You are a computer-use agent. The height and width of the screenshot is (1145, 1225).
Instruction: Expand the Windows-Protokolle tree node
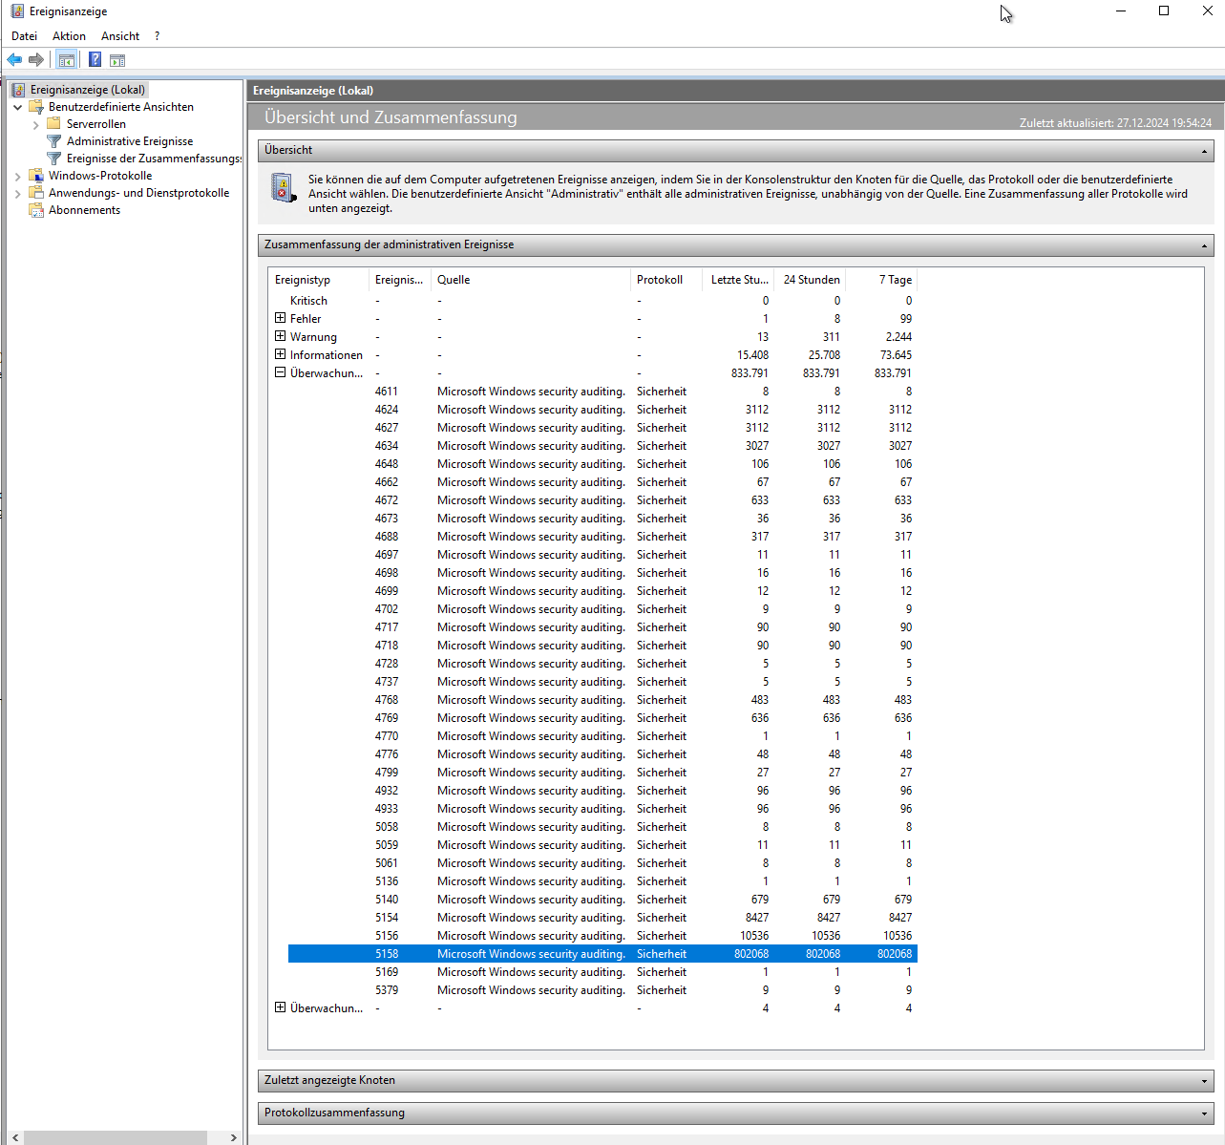click(17, 176)
